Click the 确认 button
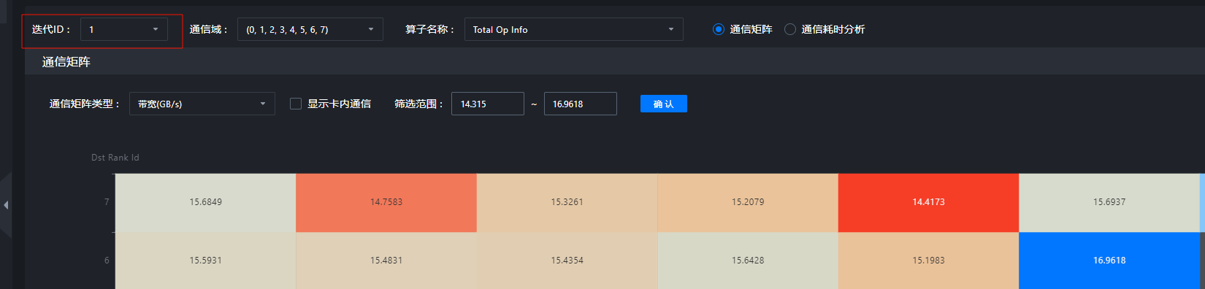Screen dimensions: 1205x289 [x=663, y=104]
